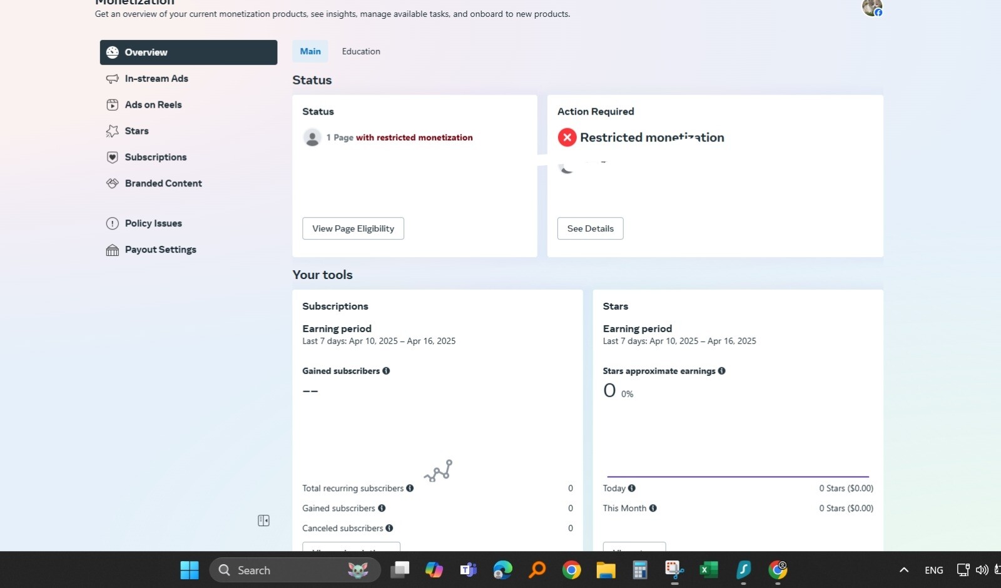The image size is (1001, 588).
Task: Open File Explorer from taskbar
Action: point(606,570)
